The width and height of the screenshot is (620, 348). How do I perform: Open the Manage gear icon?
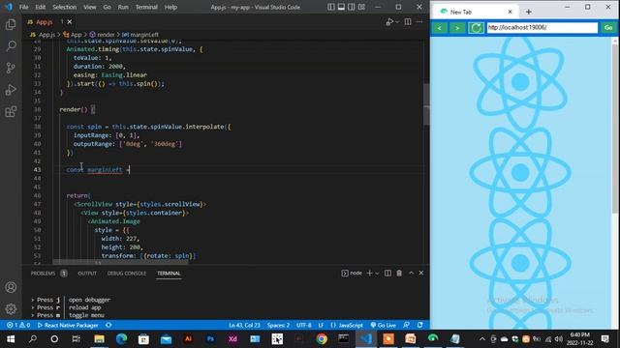pyautogui.click(x=11, y=308)
